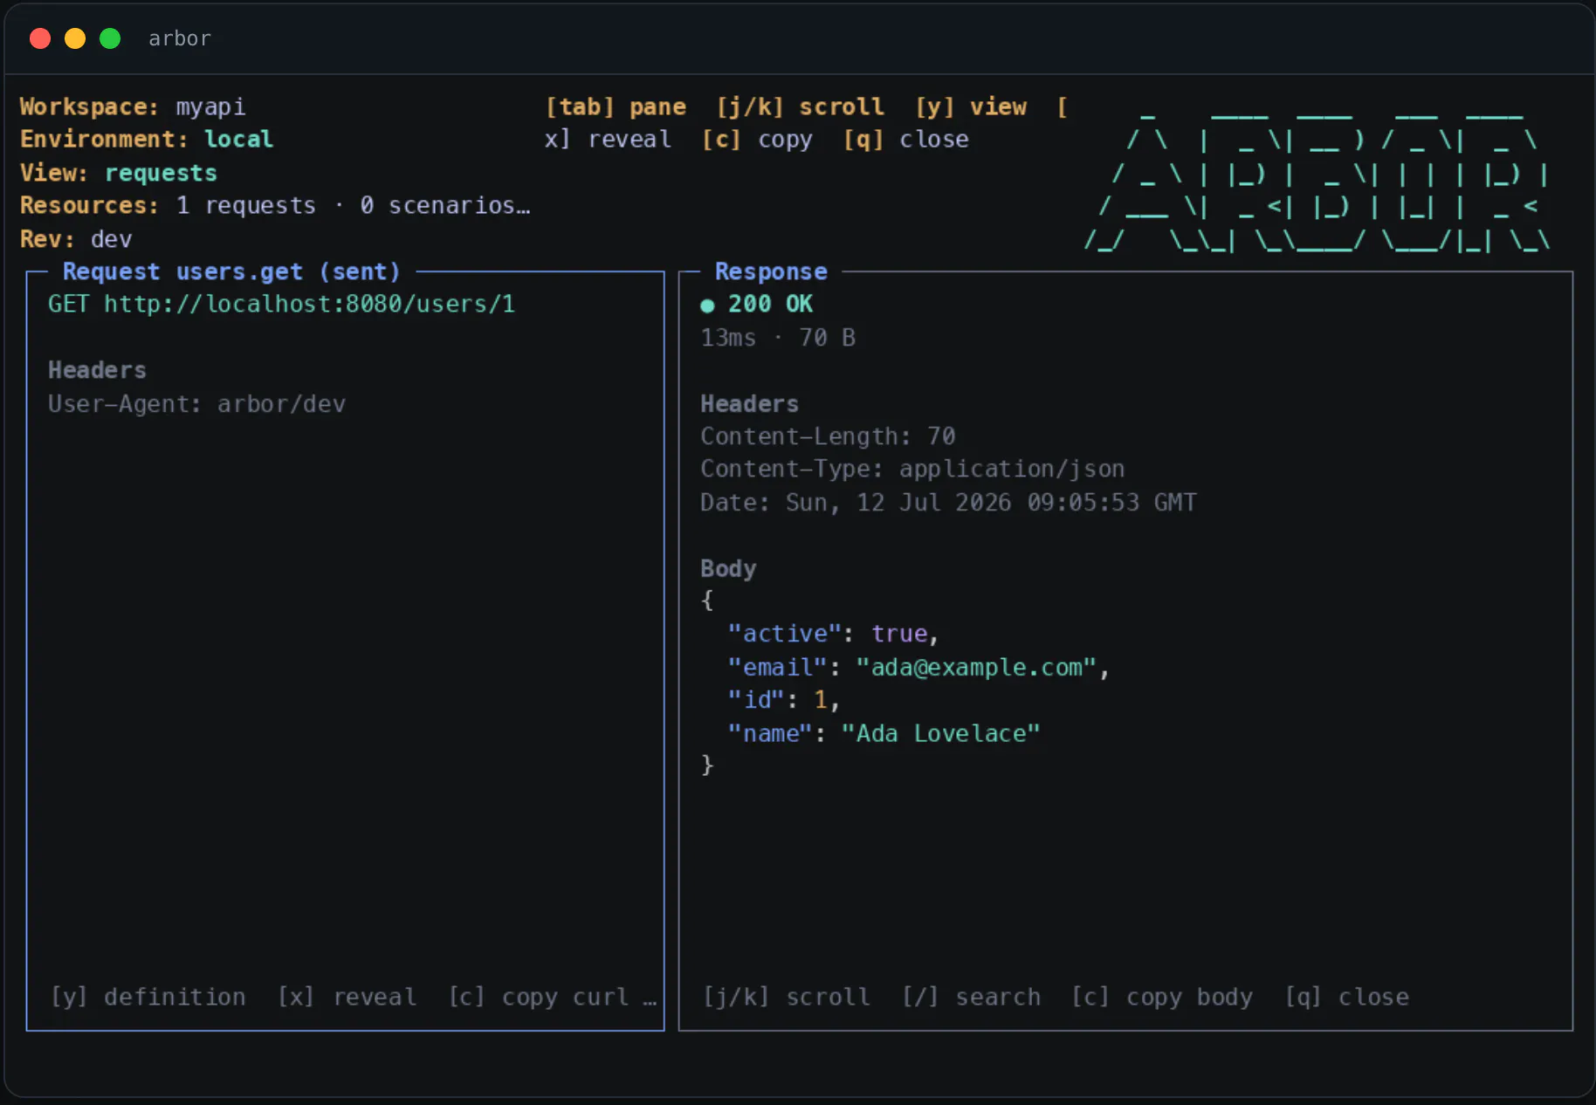Click [c] copy body in Response pane

click(1162, 997)
